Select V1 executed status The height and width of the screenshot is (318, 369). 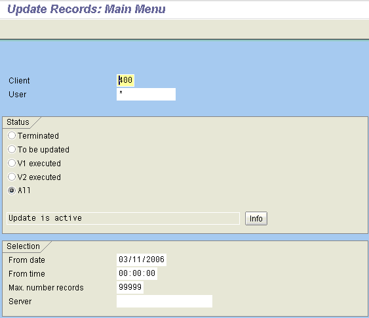coord(12,163)
